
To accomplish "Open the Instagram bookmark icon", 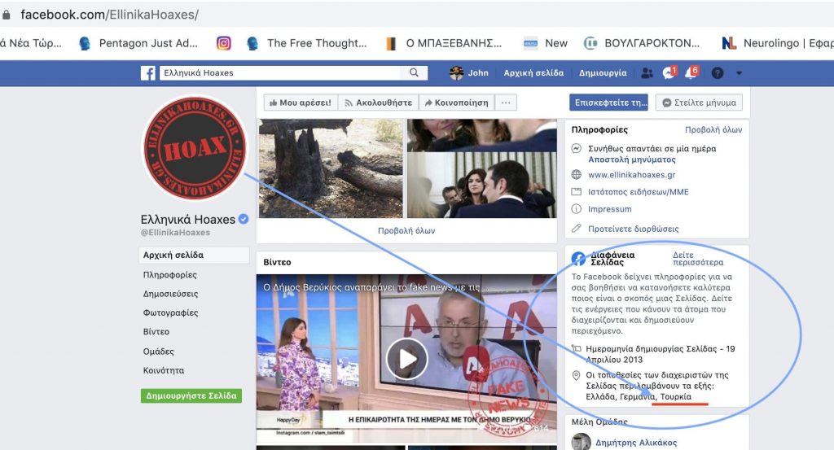I will click(x=223, y=43).
